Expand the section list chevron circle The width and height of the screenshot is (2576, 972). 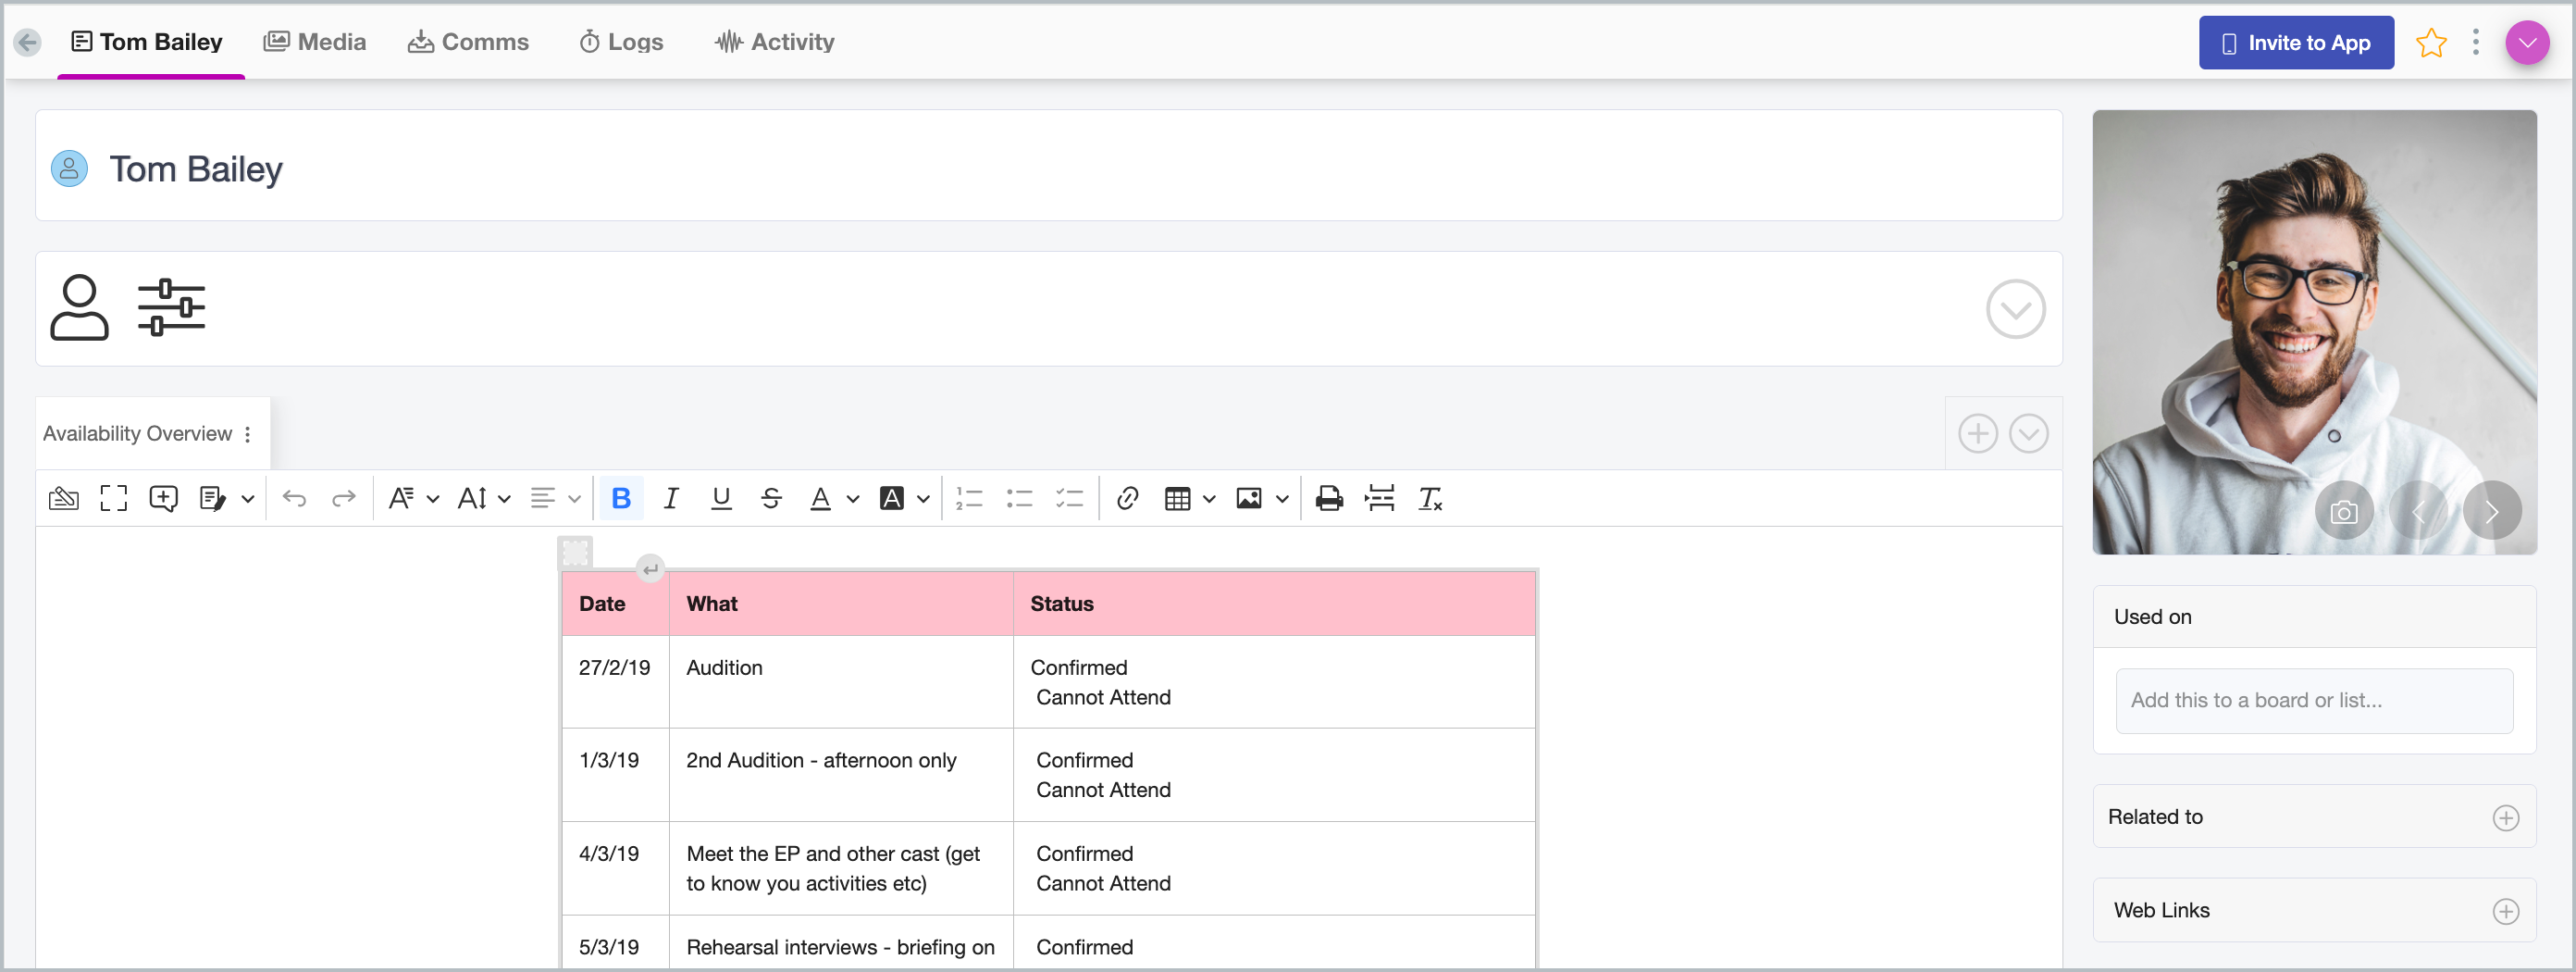pos(2028,434)
